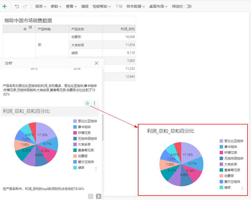Click the small plus icon beside the 年 header
251x200 pixels.
(x=30, y=27)
